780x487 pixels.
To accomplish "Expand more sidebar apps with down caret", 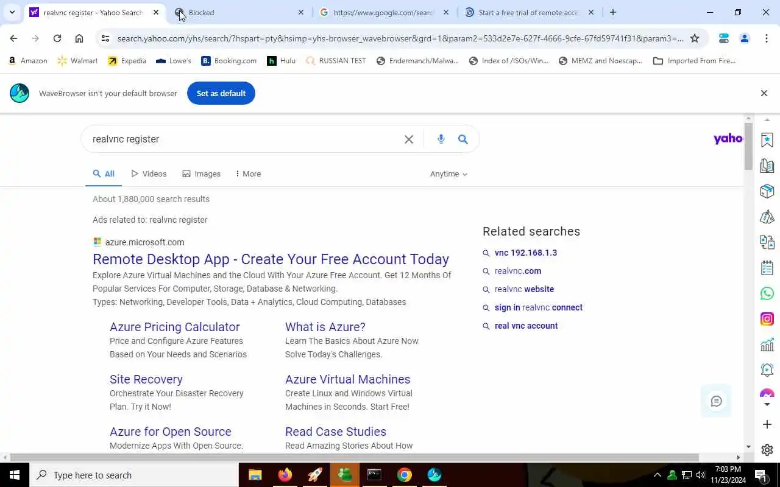I will point(767,404).
